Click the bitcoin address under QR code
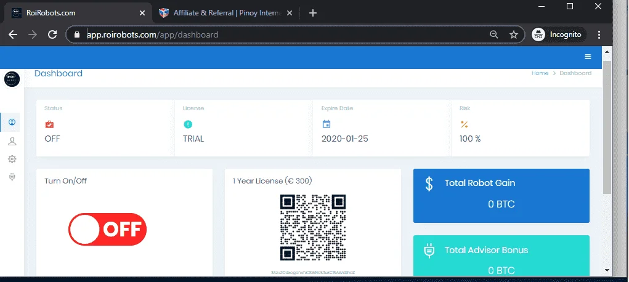This screenshot has height=282, width=629. 313,272
